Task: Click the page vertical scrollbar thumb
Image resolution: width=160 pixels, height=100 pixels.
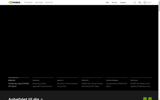Action: coord(159,6)
